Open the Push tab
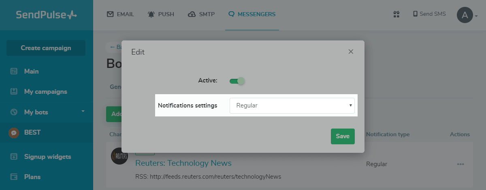Image resolution: width=486 pixels, height=190 pixels. (x=161, y=15)
